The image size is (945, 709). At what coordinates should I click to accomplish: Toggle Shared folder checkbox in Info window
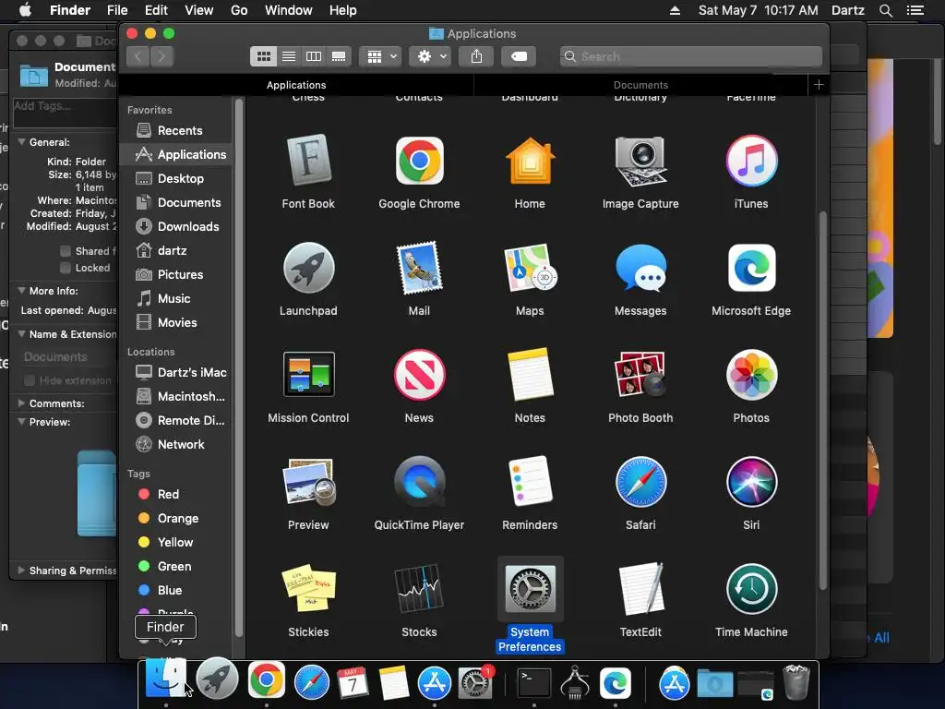click(66, 251)
